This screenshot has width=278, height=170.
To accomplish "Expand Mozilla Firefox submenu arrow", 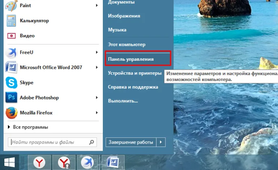I will (97, 112).
